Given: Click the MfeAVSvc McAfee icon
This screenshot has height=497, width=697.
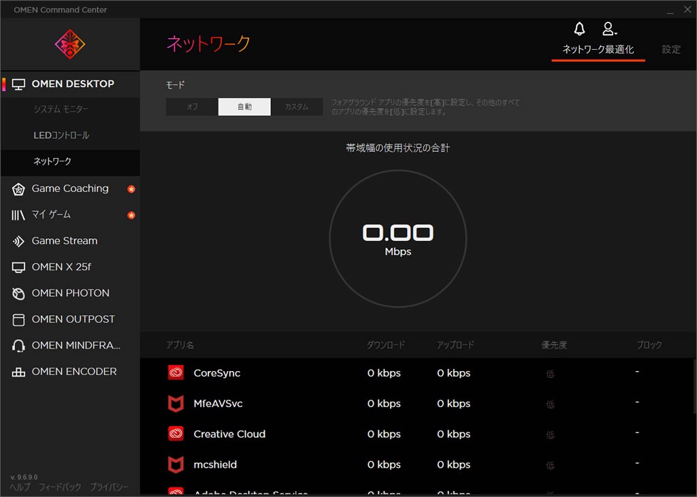Looking at the screenshot, I should point(176,403).
